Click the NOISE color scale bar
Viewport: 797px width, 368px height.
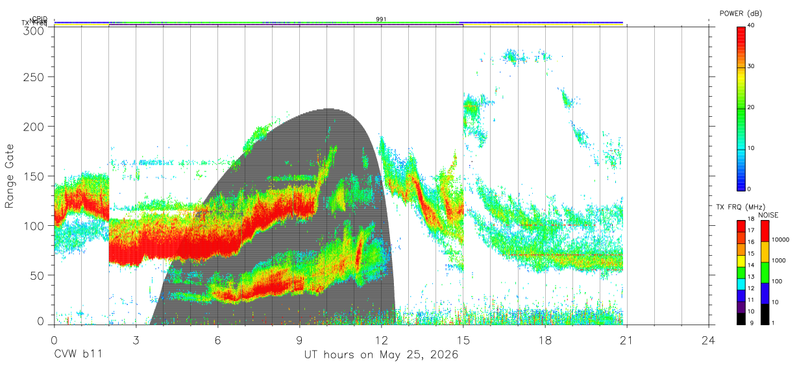(x=765, y=272)
